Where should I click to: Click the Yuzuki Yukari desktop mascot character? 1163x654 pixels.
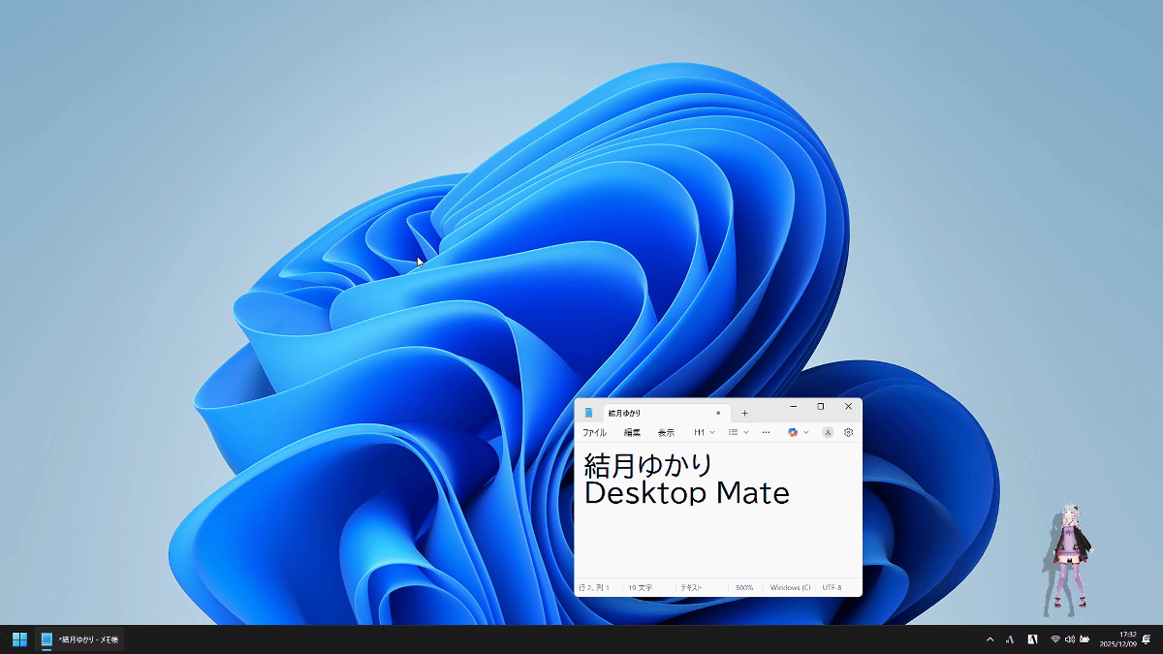coord(1069,560)
